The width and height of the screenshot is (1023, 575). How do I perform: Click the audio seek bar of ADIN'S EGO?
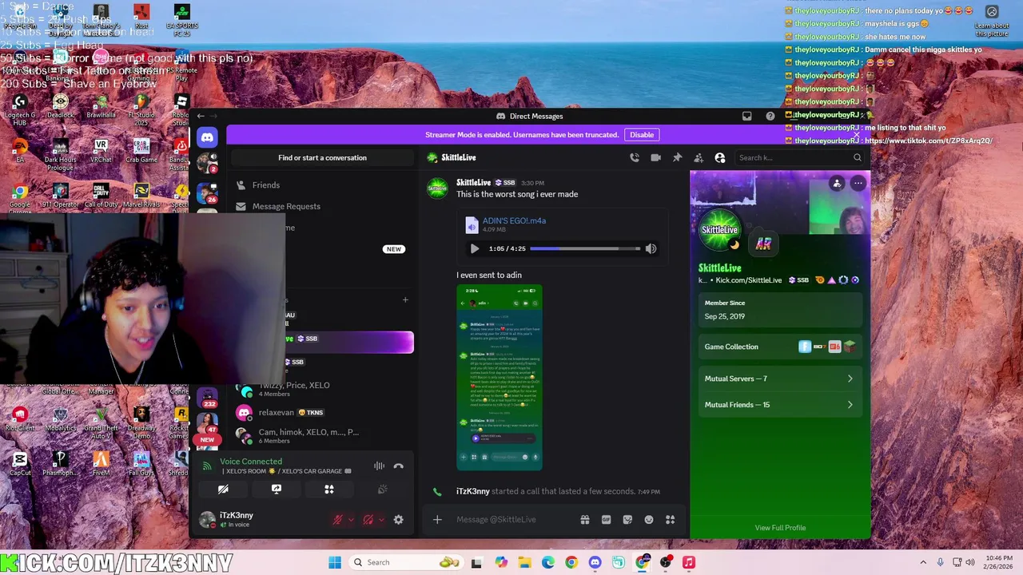585,248
